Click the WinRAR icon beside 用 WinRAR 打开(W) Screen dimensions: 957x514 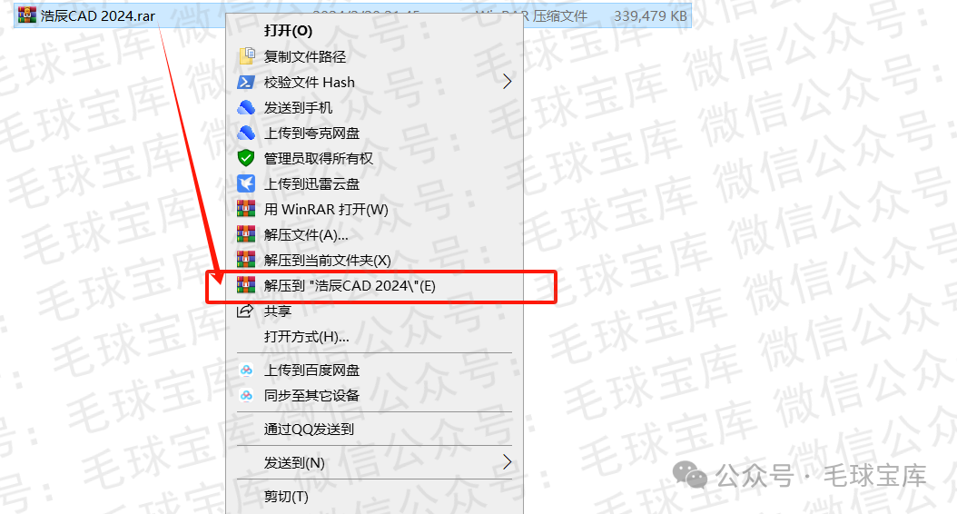tap(246, 210)
